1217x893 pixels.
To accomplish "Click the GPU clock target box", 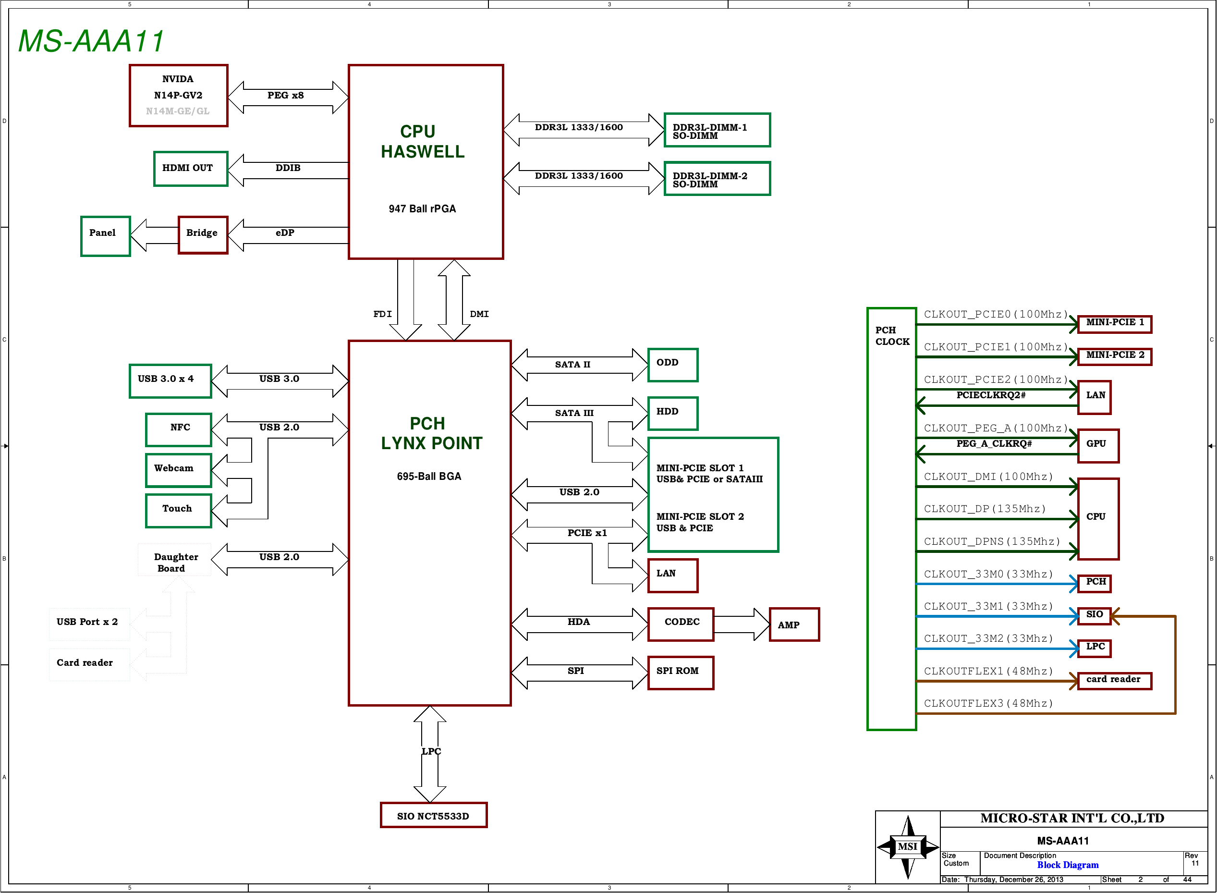I will coord(1099,447).
